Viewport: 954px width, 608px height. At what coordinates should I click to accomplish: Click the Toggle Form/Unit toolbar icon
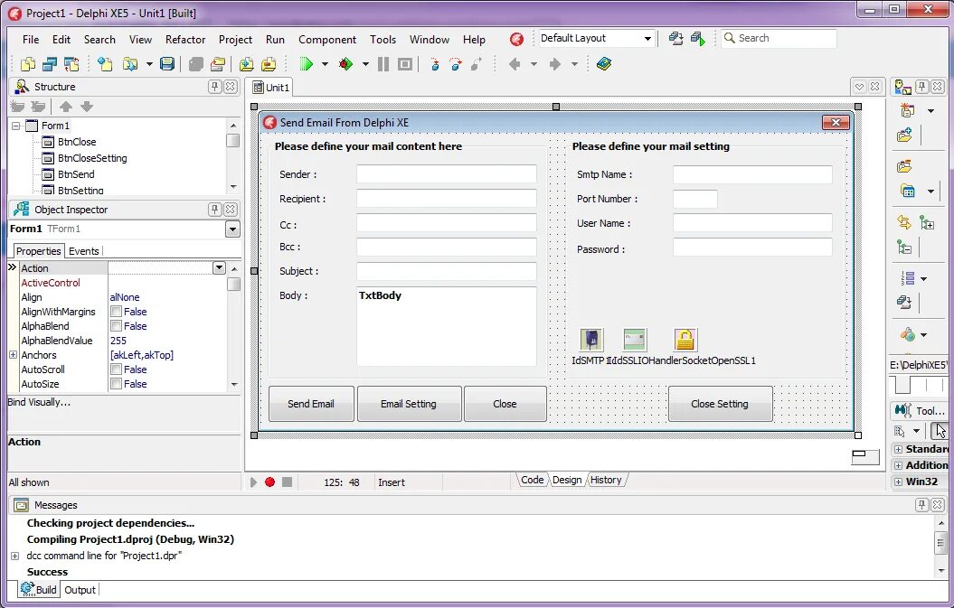coord(71,64)
